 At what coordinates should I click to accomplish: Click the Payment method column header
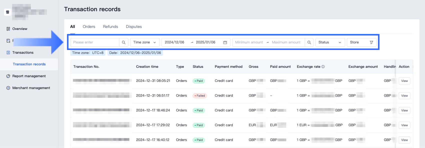pos(228,67)
